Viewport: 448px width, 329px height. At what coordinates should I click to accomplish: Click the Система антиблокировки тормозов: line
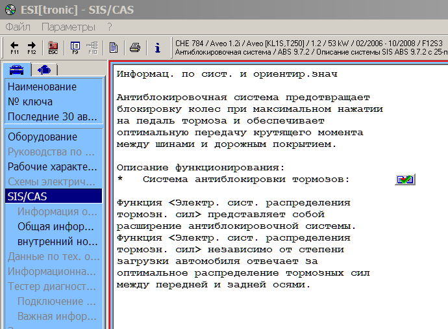(x=246, y=179)
